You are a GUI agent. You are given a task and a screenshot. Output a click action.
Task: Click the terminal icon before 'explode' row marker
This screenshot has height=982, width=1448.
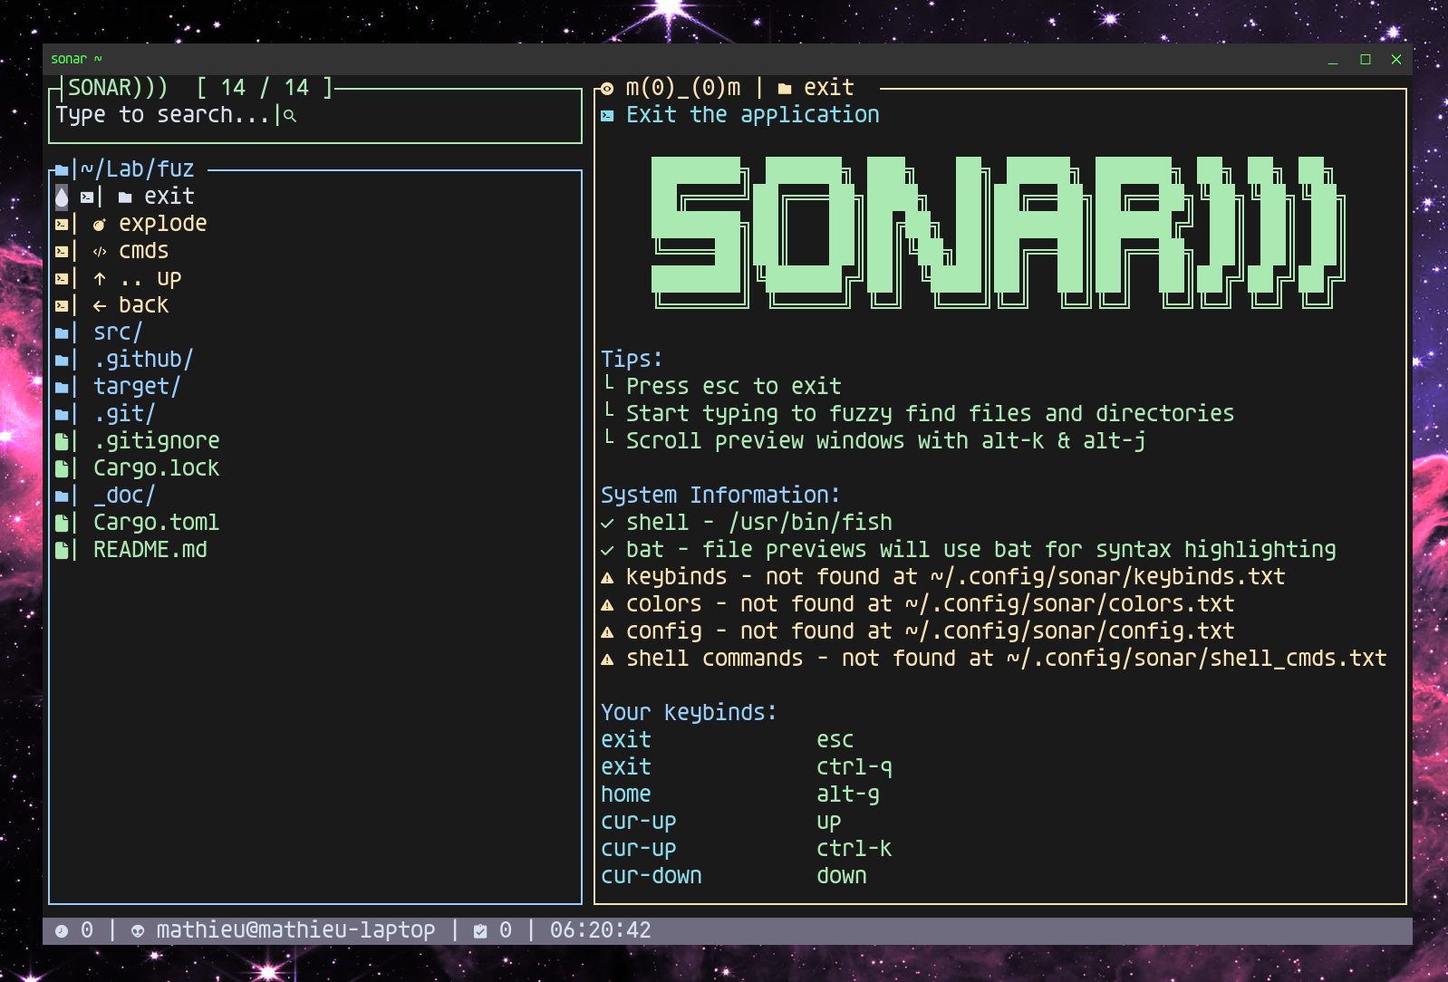[x=62, y=225]
